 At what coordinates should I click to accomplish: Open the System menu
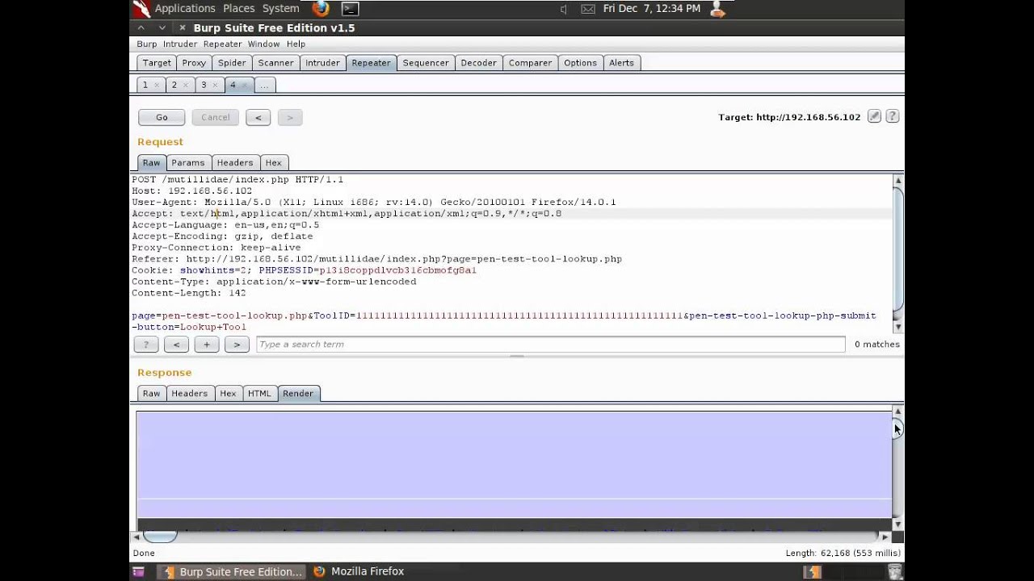(280, 8)
